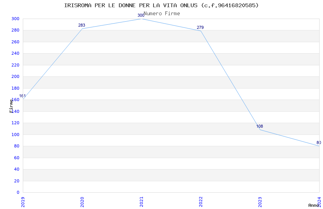Click y-axis tick value 180

pos(16,88)
